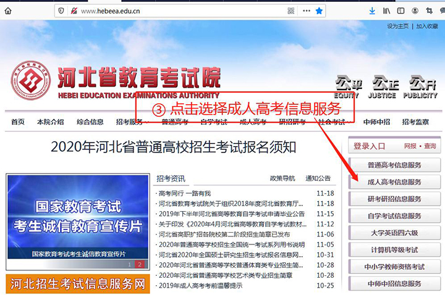Open 本院介绍 menu item

(x=51, y=122)
